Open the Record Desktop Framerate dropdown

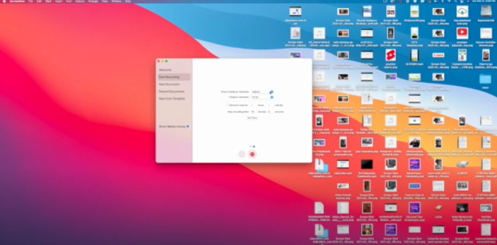coord(262,92)
